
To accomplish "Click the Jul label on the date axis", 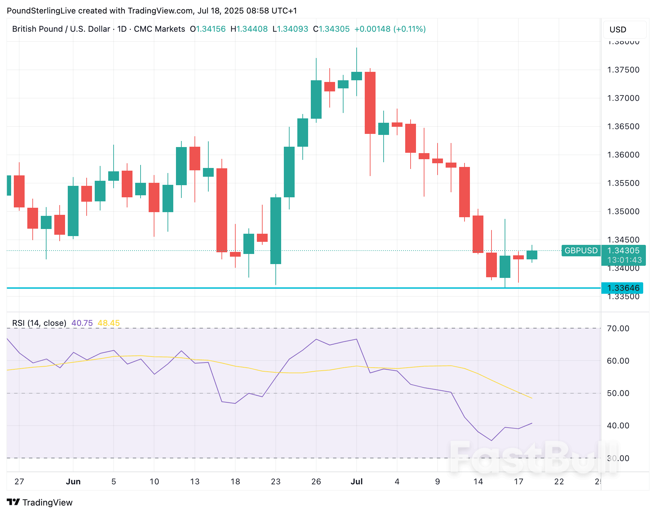I will (357, 482).
